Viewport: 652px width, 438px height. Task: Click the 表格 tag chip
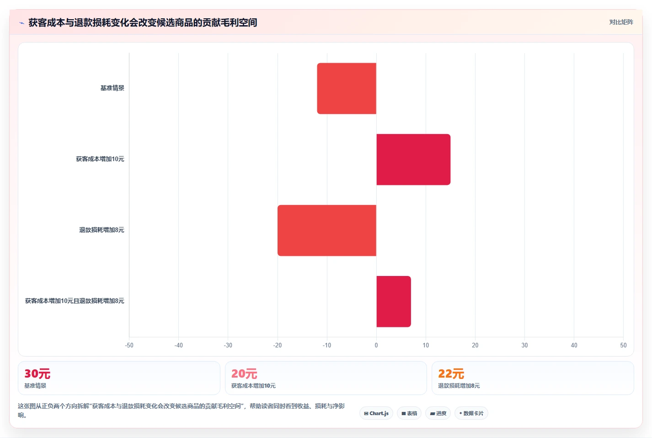(x=409, y=413)
